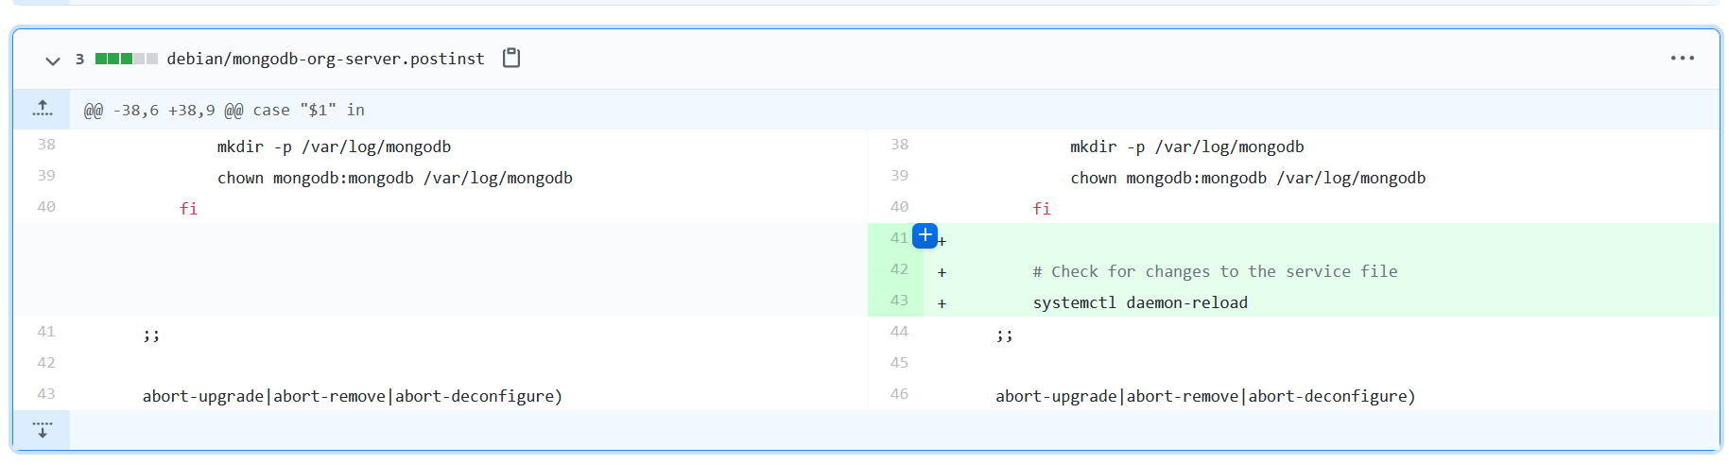Click the left "mkdir -p /var/log/mongodb" line

click(x=334, y=146)
